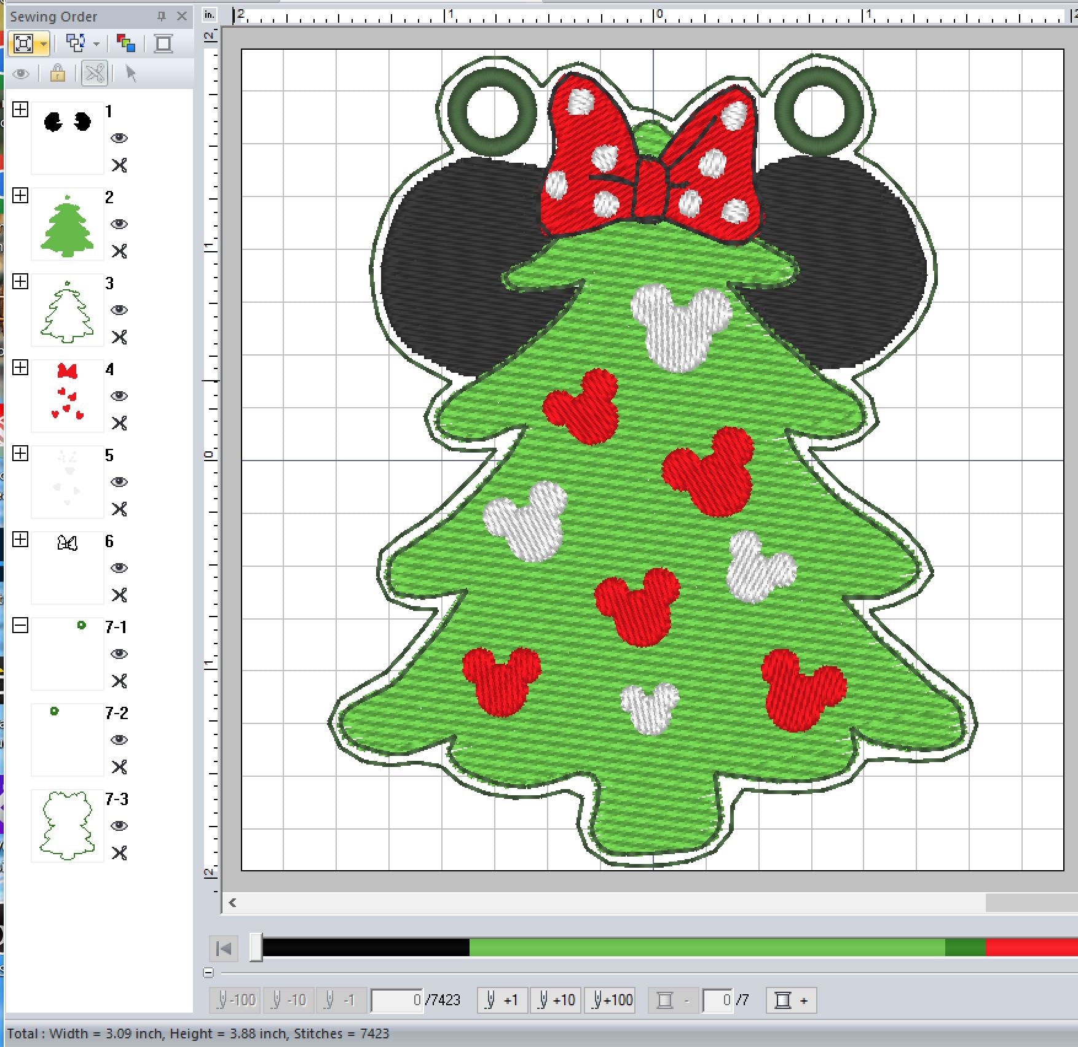Expand sewing order group 5
1078x1047 pixels.
pyautogui.click(x=20, y=454)
